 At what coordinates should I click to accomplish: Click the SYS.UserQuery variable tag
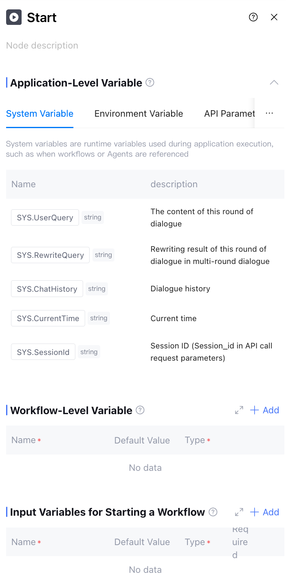click(x=45, y=217)
